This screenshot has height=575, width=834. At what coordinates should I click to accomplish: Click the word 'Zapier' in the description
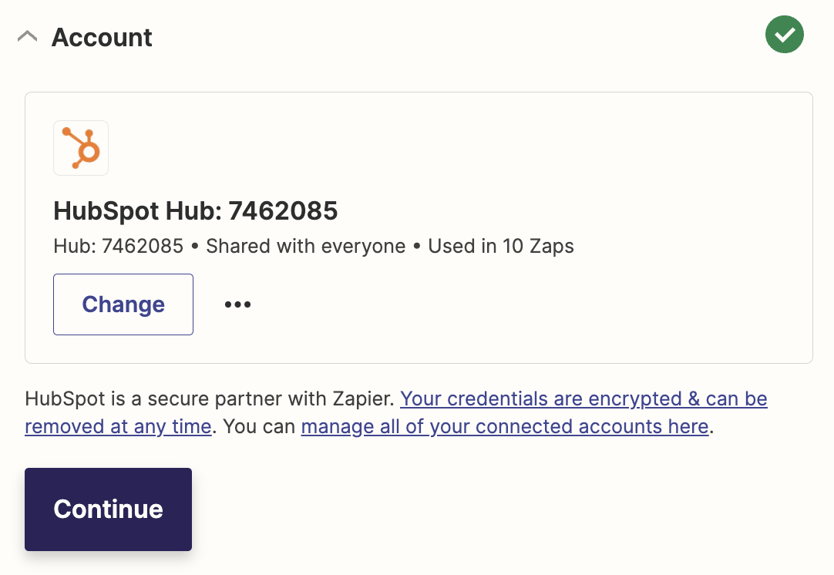pyautogui.click(x=367, y=398)
